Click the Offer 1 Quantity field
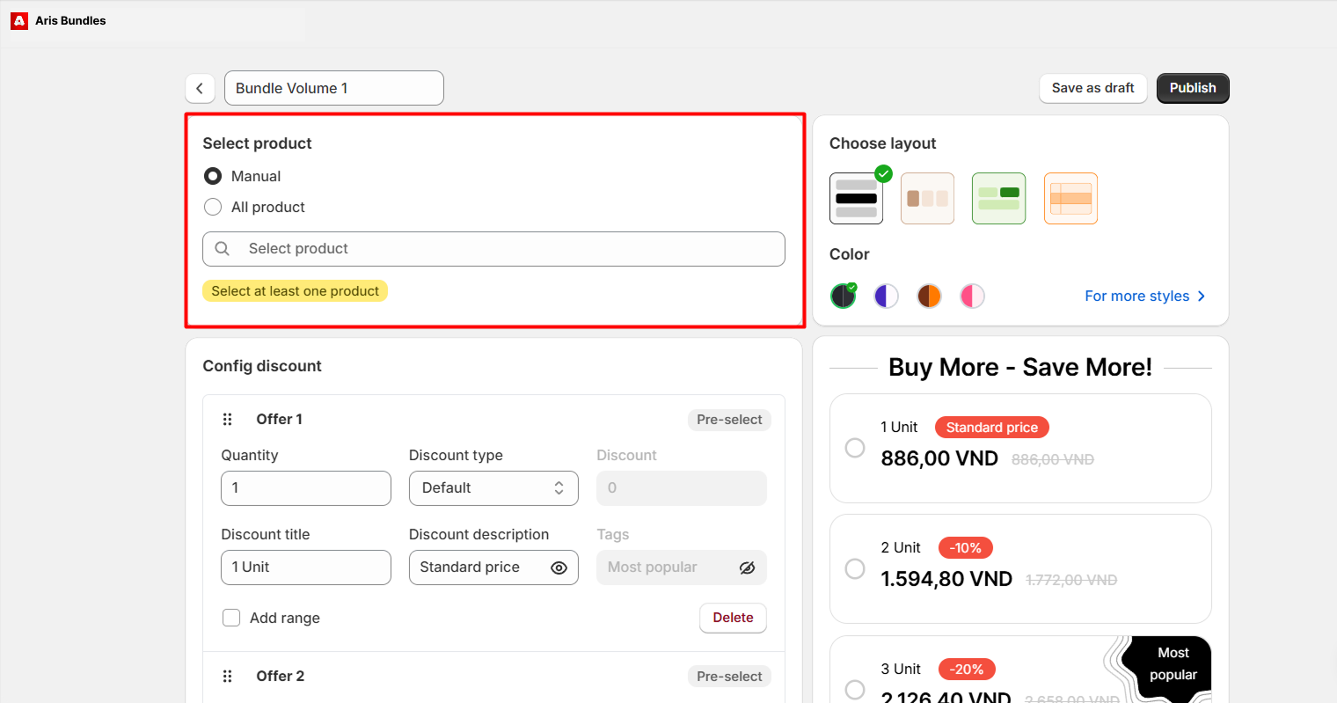The image size is (1337, 703). (x=306, y=488)
